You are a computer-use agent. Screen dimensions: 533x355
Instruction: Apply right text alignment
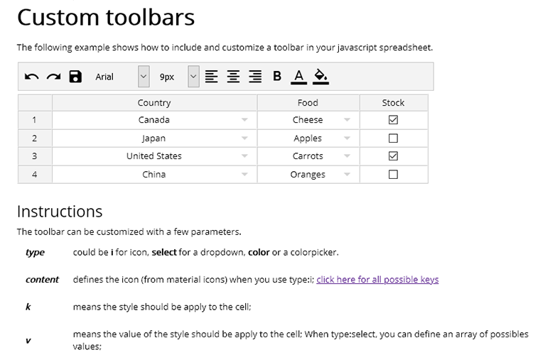point(255,77)
